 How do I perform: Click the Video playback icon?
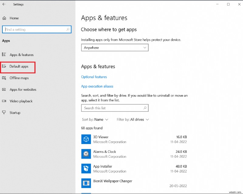(x=4, y=101)
